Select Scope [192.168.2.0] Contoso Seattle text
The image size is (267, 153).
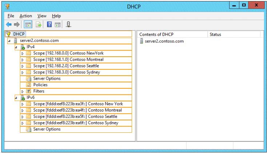(66, 66)
